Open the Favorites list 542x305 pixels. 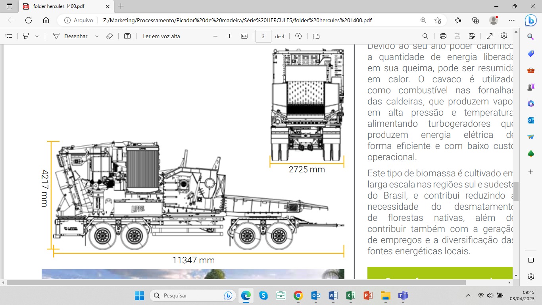coord(458,20)
